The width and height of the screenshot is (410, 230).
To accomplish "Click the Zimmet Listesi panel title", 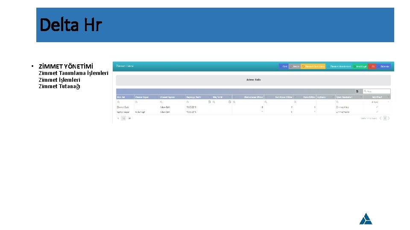I will click(x=124, y=66).
